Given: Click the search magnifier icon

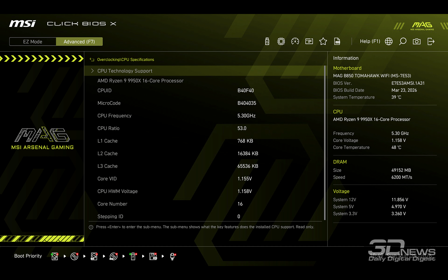Looking at the screenshot, I should pos(403,41).
